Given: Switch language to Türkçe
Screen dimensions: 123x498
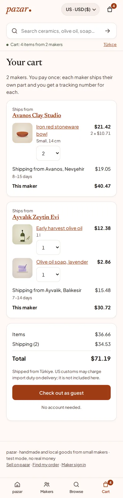Looking at the screenshot, I should (x=110, y=44).
